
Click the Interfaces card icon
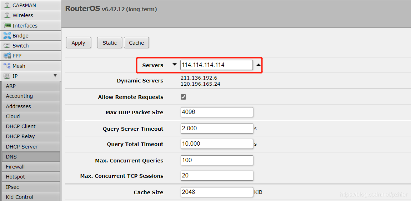coord(7,26)
